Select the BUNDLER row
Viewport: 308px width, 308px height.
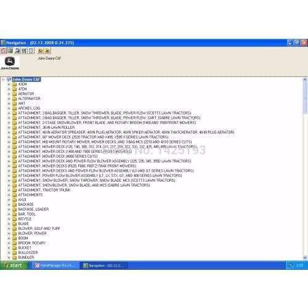pyautogui.click(x=26, y=257)
